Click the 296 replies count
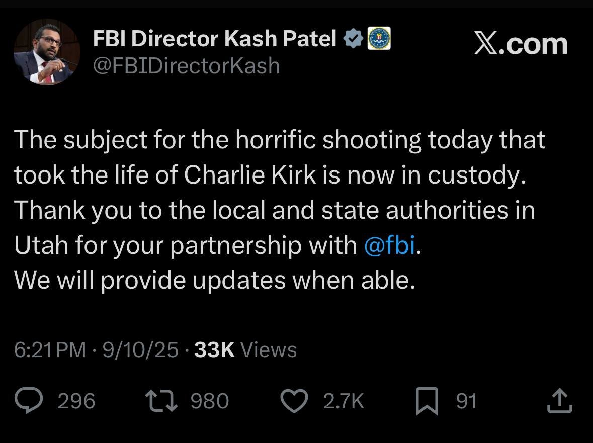The height and width of the screenshot is (443, 593). tap(76, 401)
